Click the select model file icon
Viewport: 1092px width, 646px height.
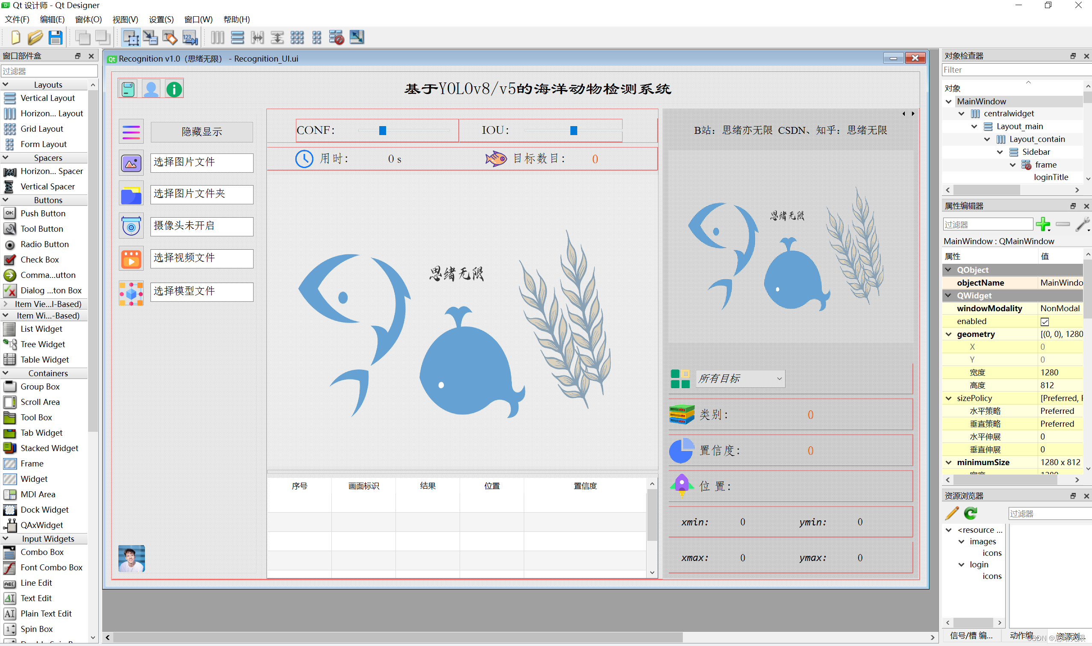coord(130,292)
